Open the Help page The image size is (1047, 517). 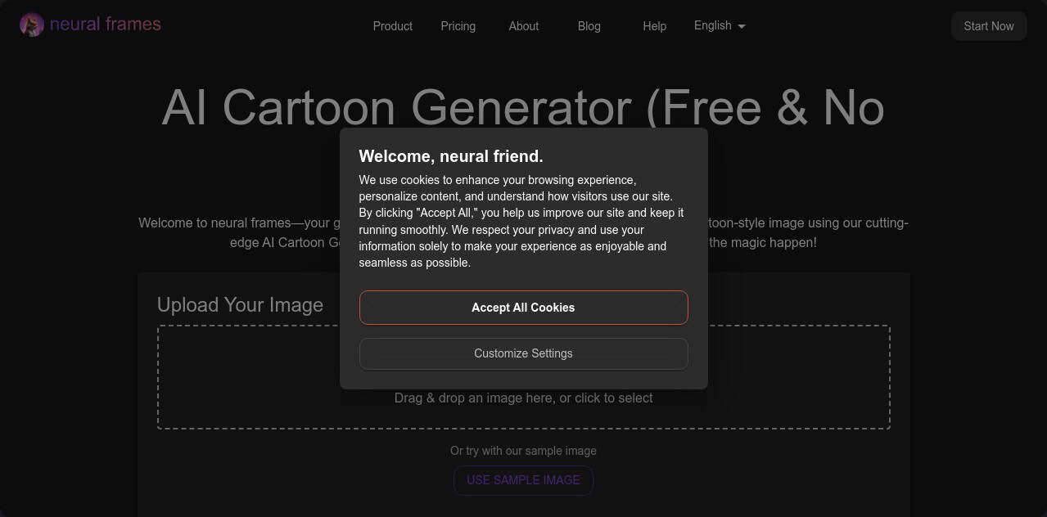tap(654, 26)
